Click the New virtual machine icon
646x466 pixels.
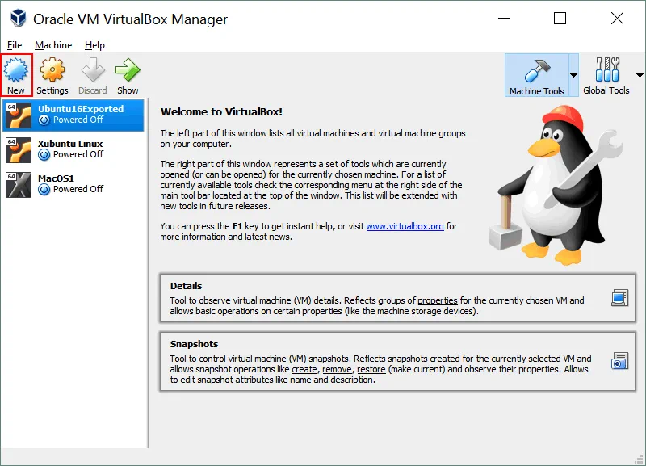click(x=16, y=71)
